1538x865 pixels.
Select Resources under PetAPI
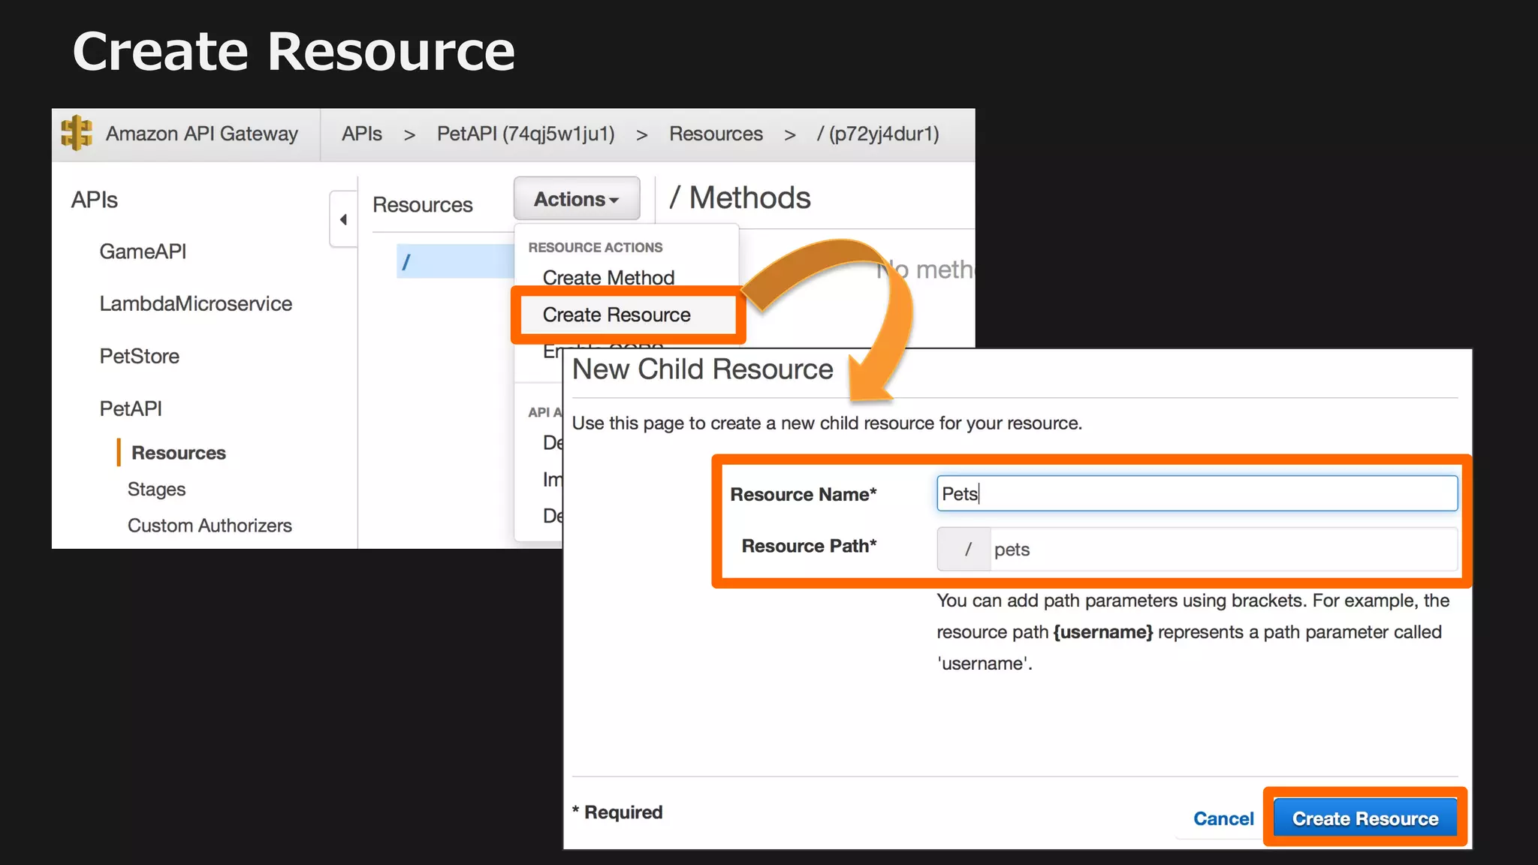pyautogui.click(x=179, y=453)
